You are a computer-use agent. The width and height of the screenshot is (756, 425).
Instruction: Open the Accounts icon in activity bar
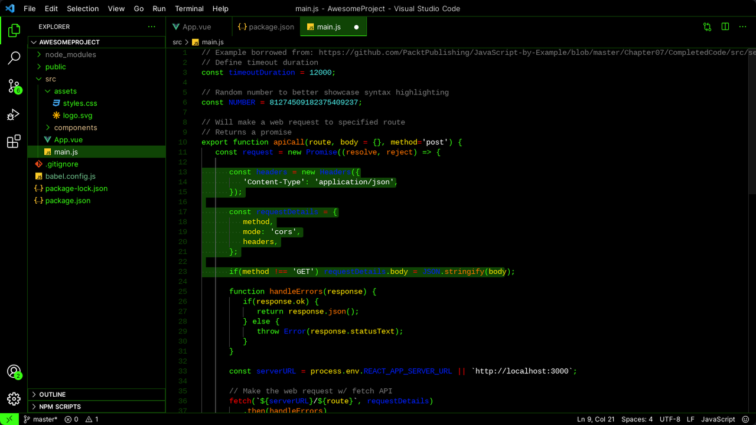[14, 371]
